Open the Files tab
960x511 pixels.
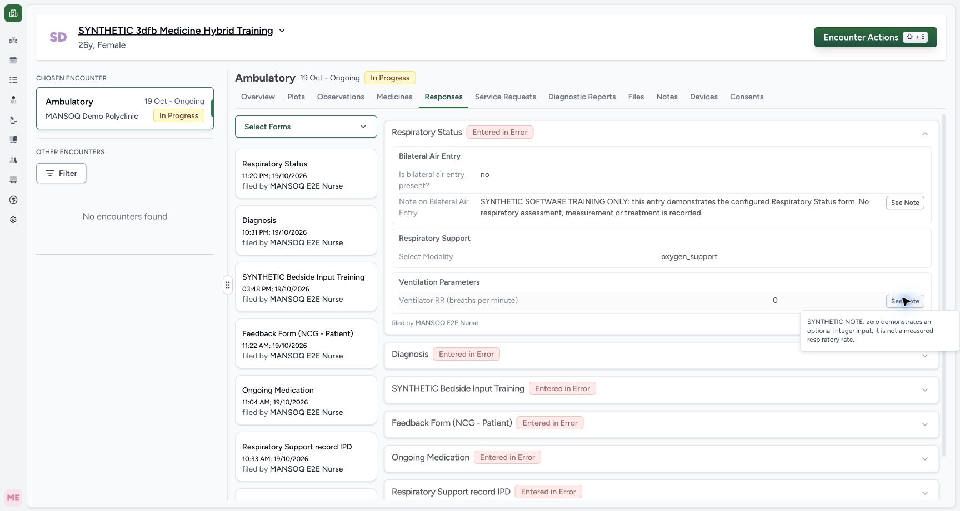coord(636,97)
